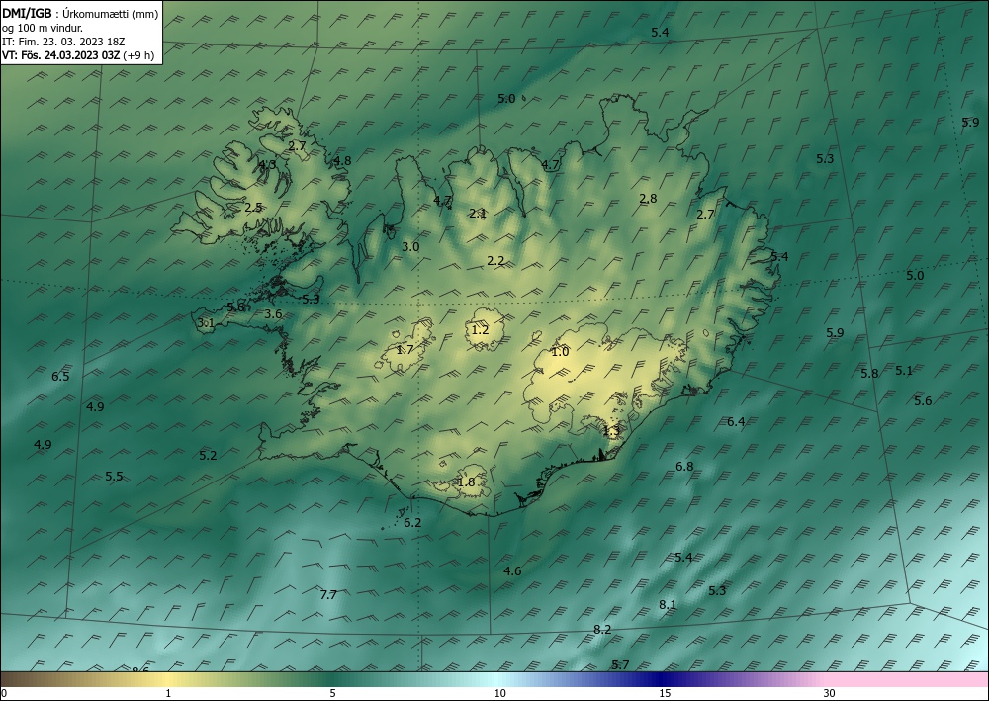
Task: Click the 7.7 value south of Iceland
Action: click(328, 594)
